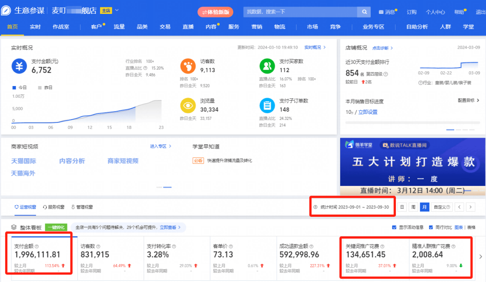486x282 pixels.
Task: Click the swap icon in 体验新版
Action: (204, 12)
